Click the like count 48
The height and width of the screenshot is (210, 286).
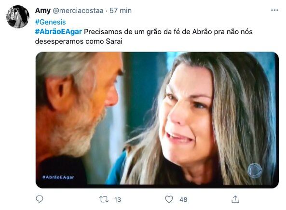(x=183, y=199)
